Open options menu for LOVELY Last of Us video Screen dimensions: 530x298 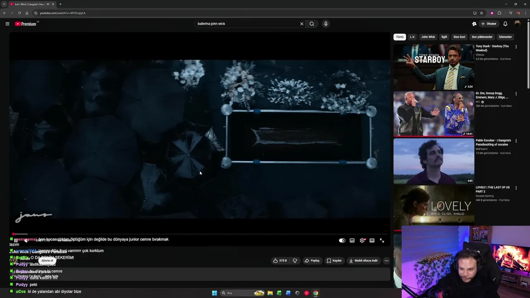tap(516, 188)
